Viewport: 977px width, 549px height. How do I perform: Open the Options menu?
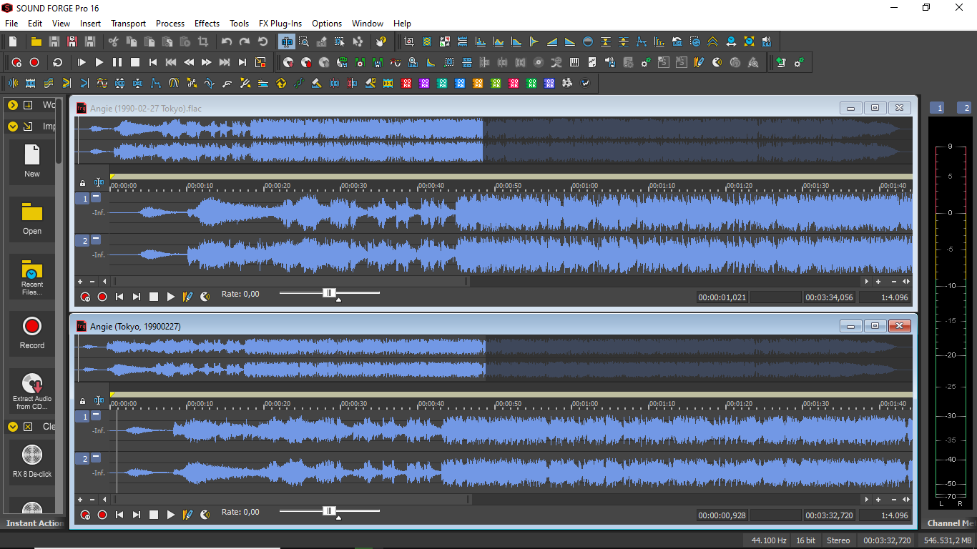pos(327,24)
